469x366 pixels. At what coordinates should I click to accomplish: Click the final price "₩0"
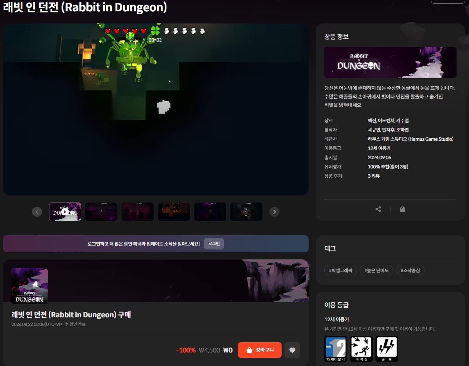228,350
